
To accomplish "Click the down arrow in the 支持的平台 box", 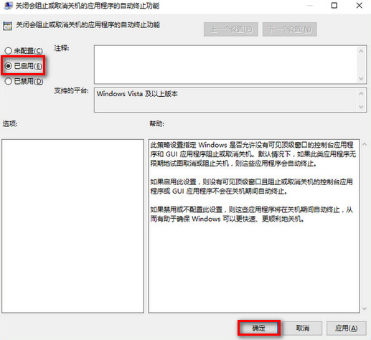I will point(361,107).
